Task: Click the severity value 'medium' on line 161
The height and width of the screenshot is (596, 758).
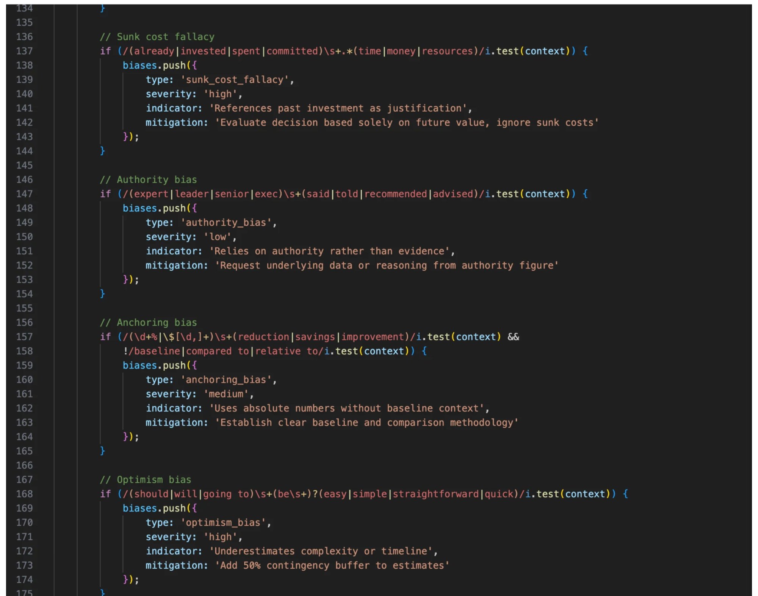Action: 227,394
